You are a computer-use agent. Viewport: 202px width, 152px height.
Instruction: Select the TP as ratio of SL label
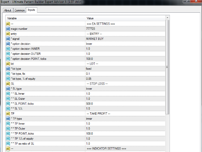(x=22, y=143)
